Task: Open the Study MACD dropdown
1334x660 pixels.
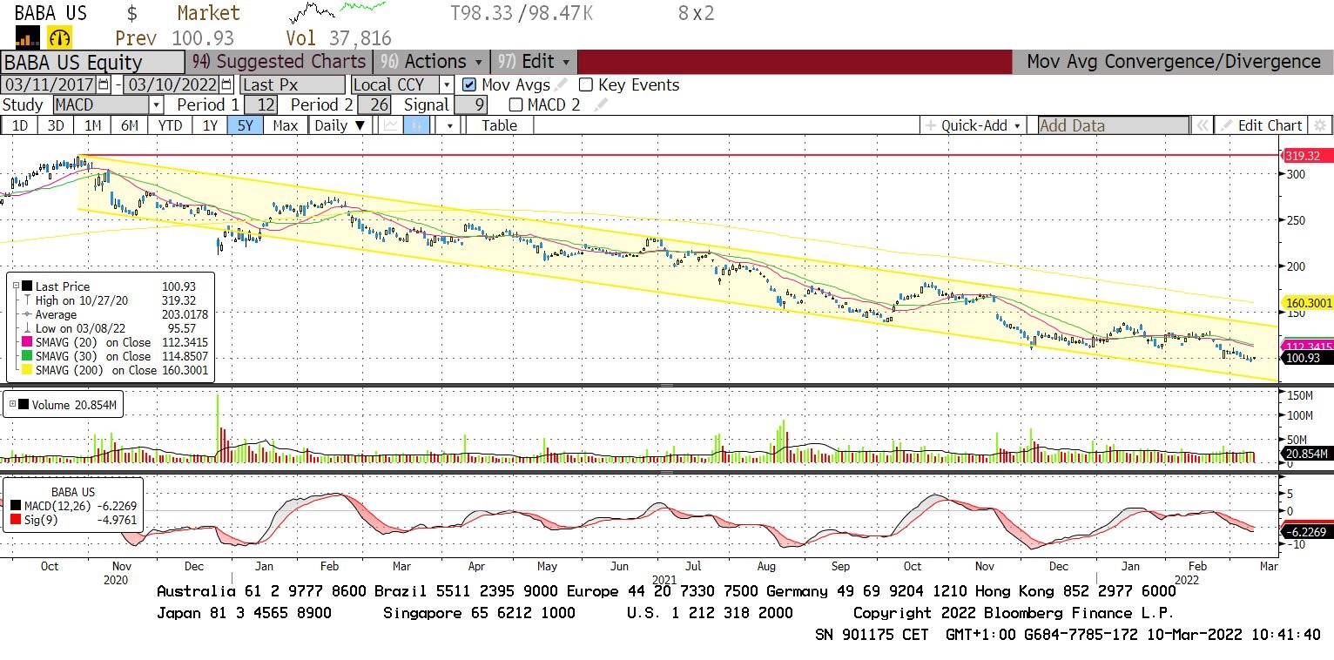Action: click(x=156, y=104)
